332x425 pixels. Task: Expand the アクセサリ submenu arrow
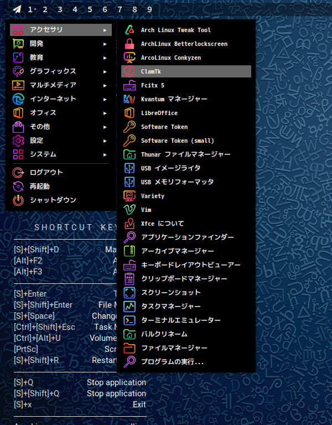pos(105,30)
